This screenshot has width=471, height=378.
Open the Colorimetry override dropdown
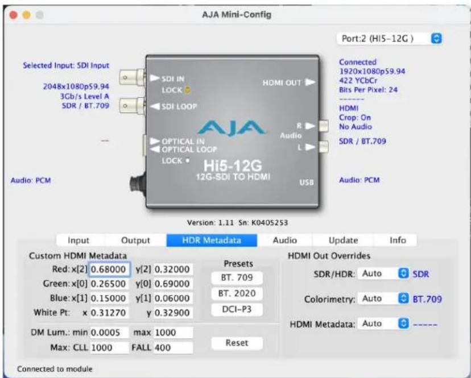click(x=383, y=298)
